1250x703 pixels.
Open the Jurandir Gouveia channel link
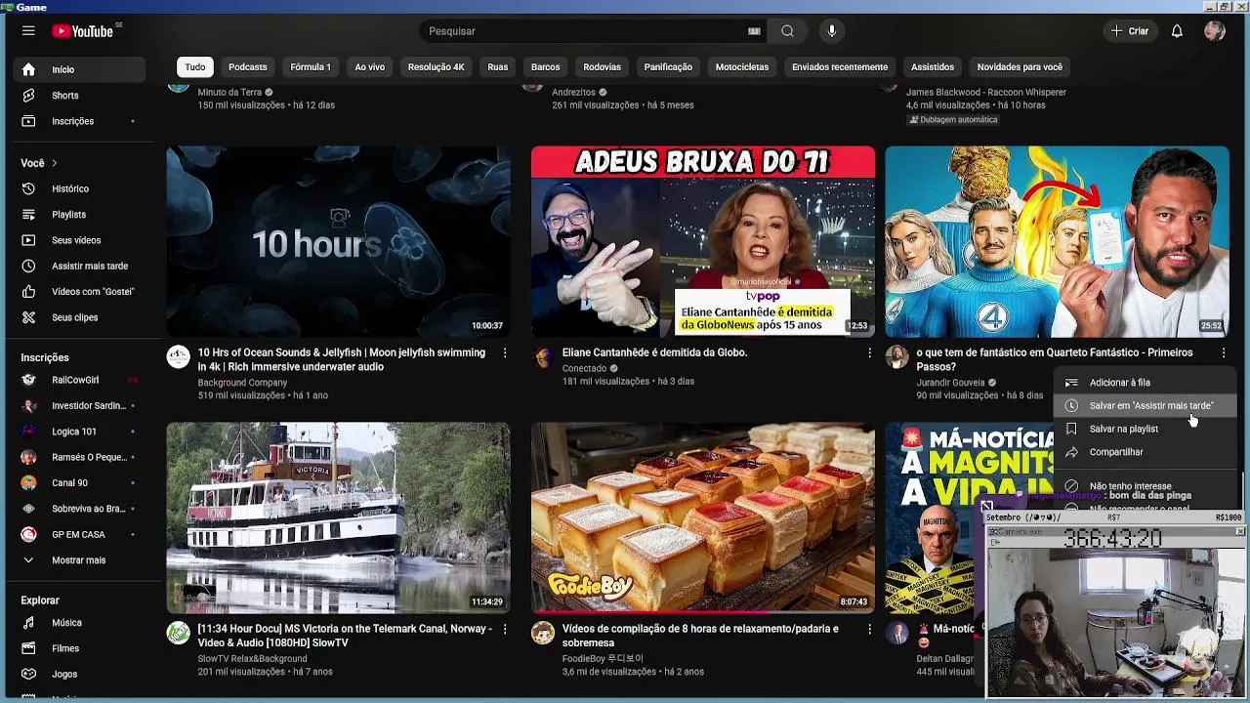[x=950, y=383]
